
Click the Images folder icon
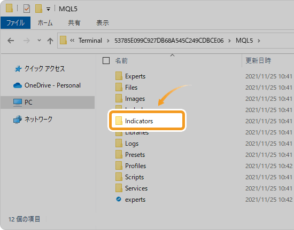pyautogui.click(x=119, y=98)
